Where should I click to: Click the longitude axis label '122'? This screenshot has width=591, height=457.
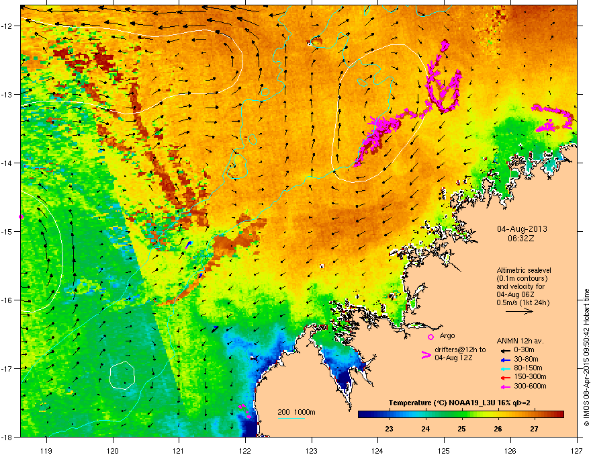(245, 450)
